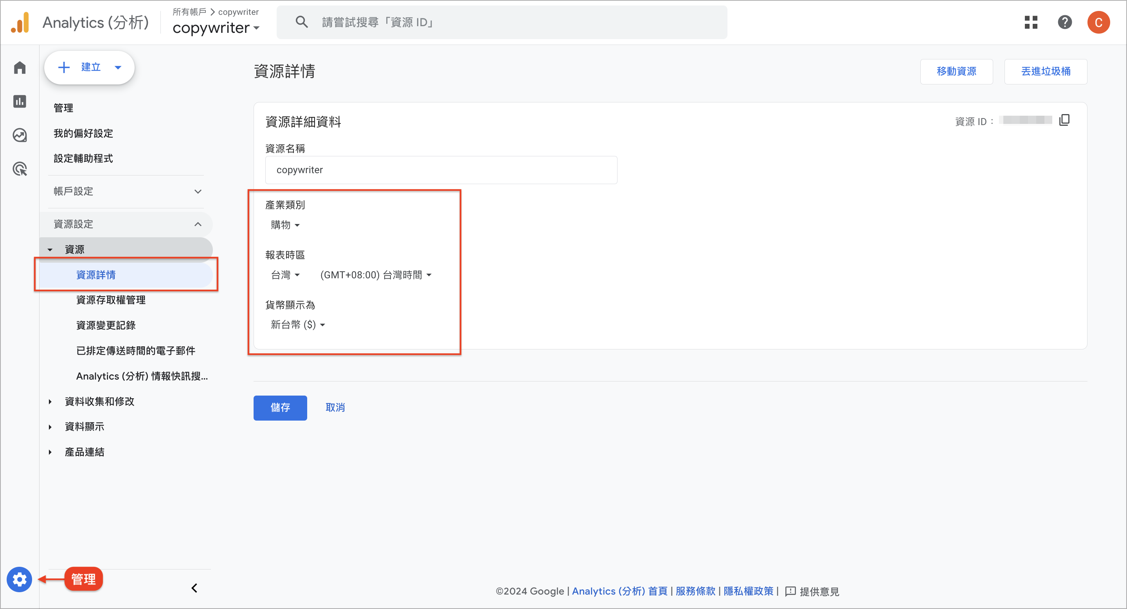Open the Help question mark icon
Image resolution: width=1127 pixels, height=609 pixels.
(x=1064, y=22)
